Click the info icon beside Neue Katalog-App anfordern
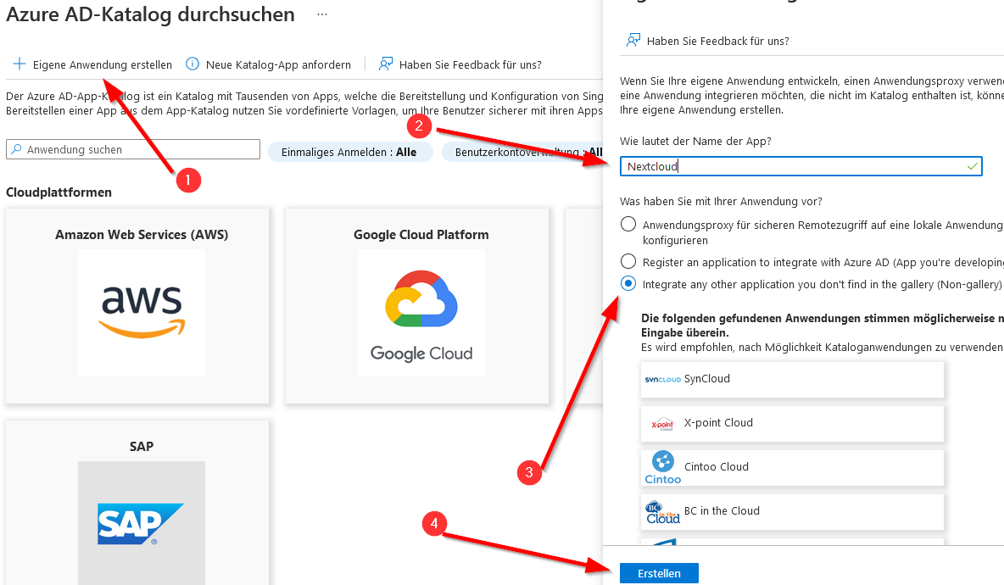Viewport: 1004px width, 585px height. tap(192, 64)
